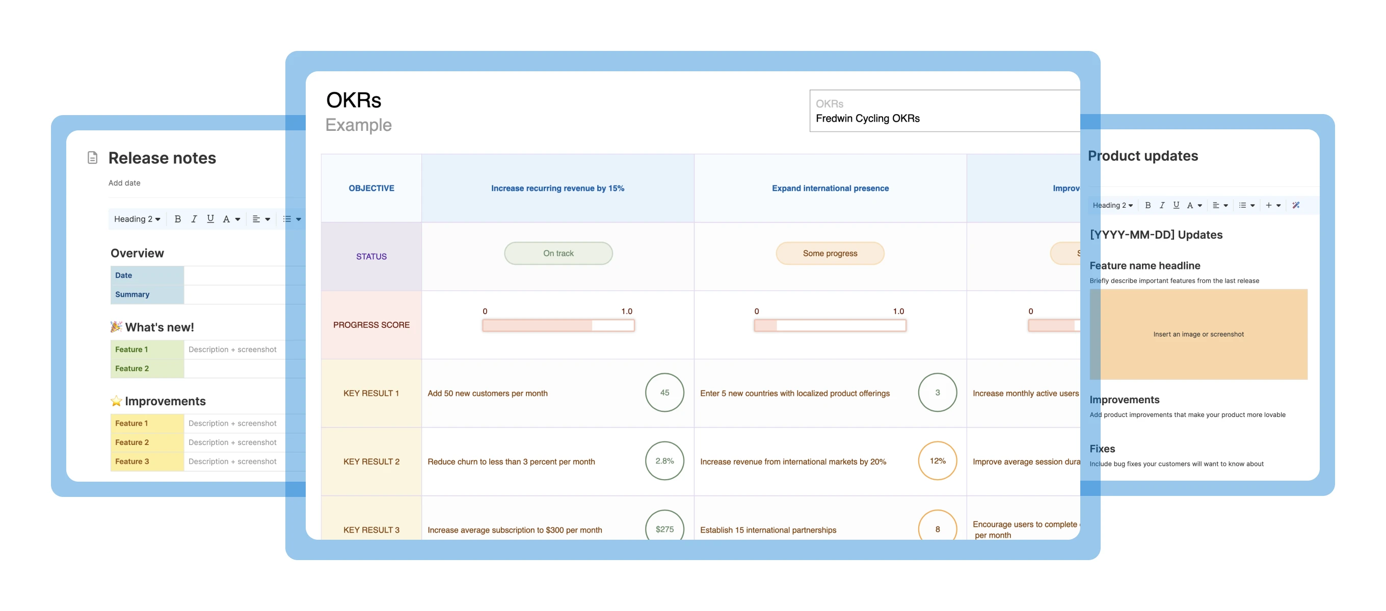Click the On track status pill
The image size is (1386, 611).
click(x=558, y=254)
